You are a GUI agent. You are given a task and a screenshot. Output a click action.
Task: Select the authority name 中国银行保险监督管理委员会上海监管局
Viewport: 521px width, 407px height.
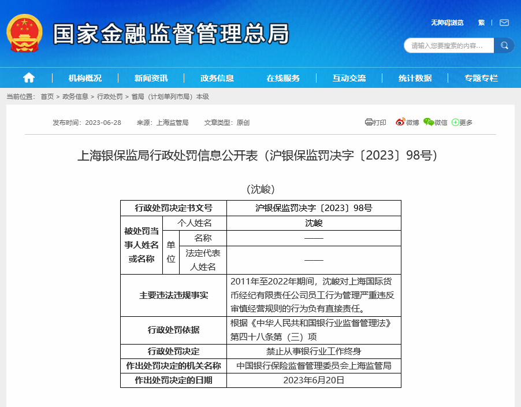(x=314, y=366)
